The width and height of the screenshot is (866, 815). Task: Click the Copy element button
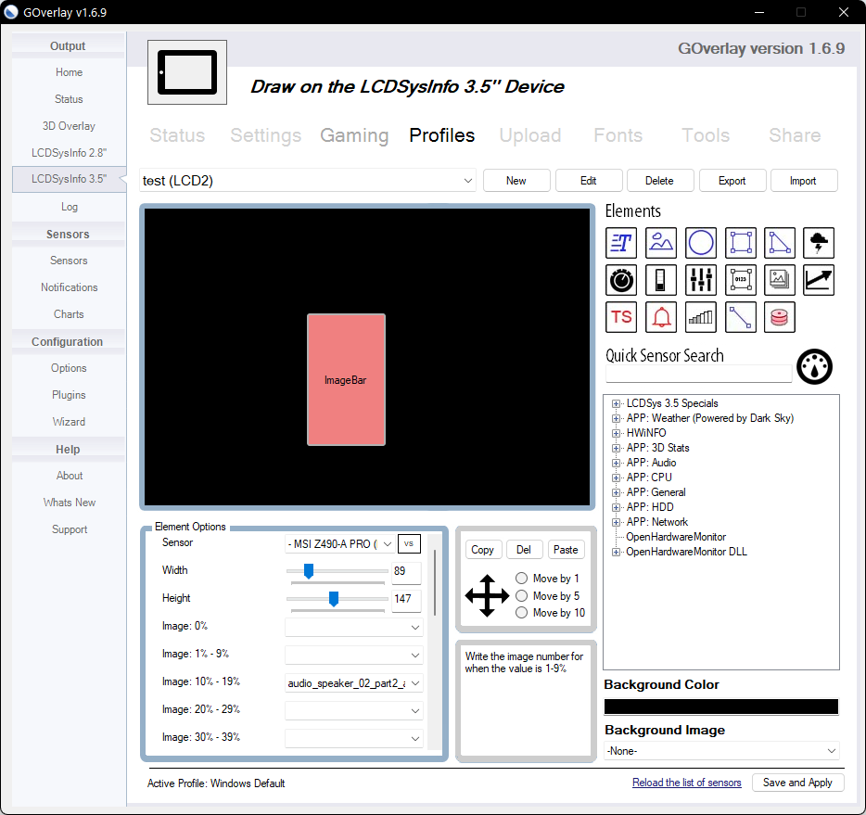click(x=483, y=550)
